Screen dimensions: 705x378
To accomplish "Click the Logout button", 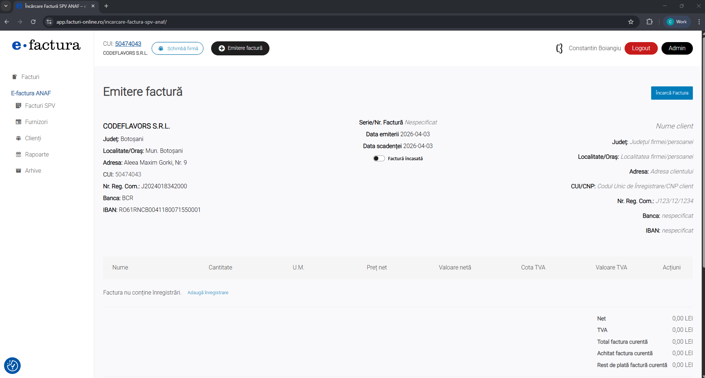I will click(x=641, y=48).
